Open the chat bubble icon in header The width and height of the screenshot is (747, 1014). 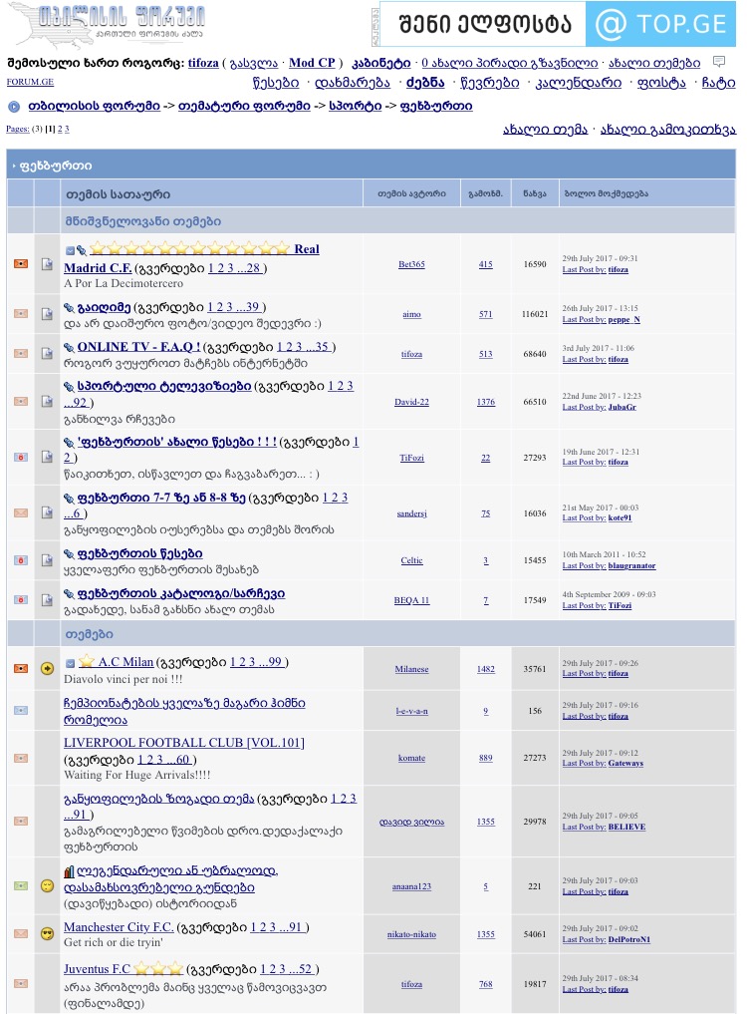coord(718,62)
